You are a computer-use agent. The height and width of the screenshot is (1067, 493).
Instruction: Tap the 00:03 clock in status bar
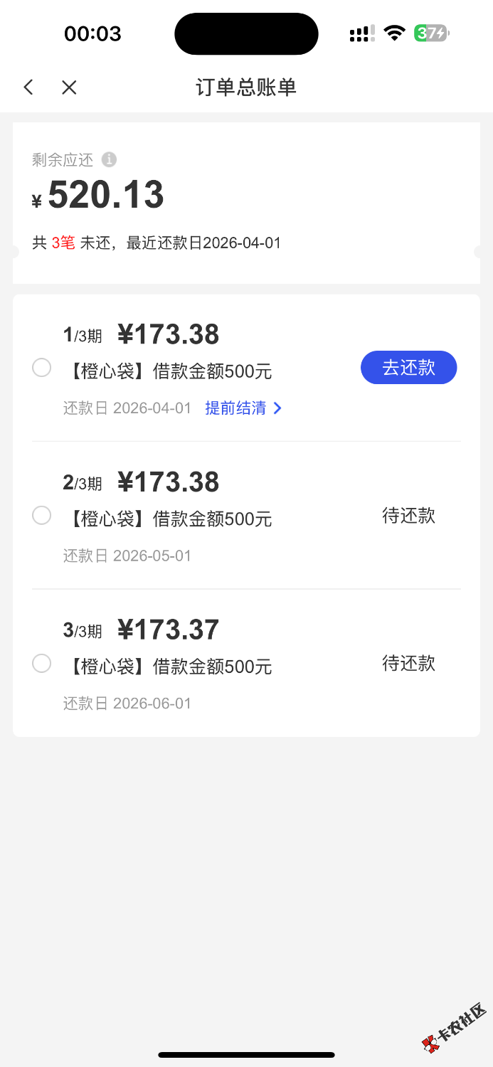[92, 33]
